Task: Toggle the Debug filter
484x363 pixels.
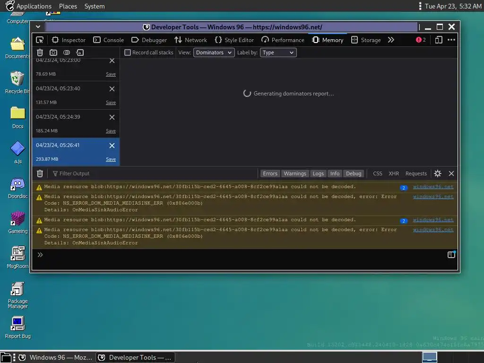Action: (x=354, y=173)
